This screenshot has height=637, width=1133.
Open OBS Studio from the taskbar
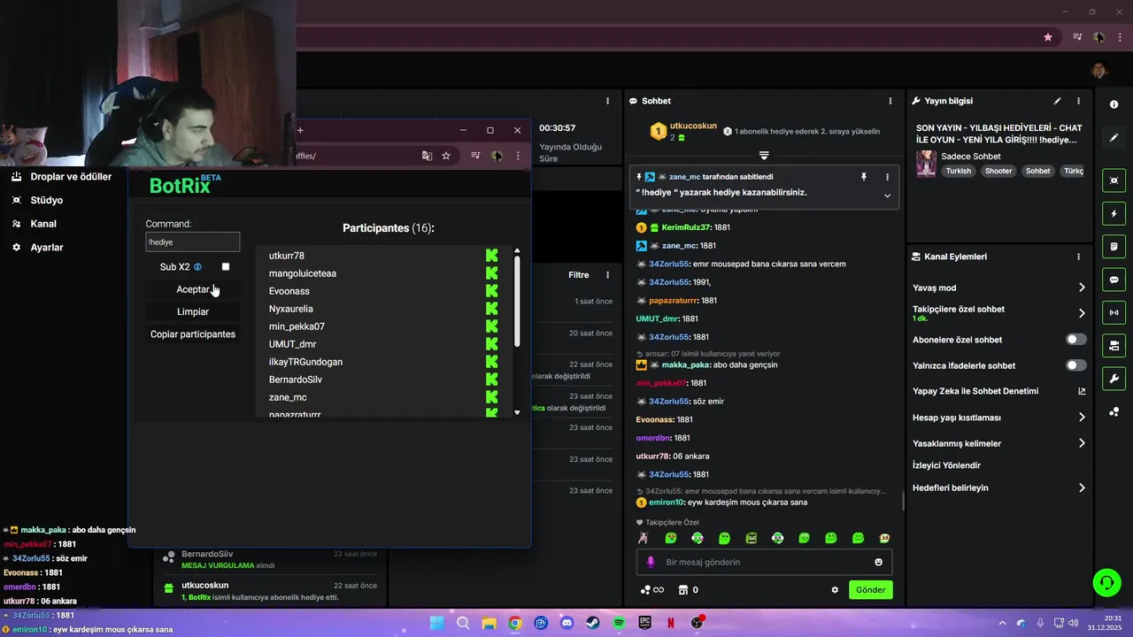(698, 623)
